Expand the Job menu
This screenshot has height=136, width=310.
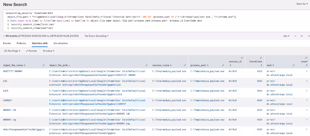pyautogui.click(x=285, y=36)
